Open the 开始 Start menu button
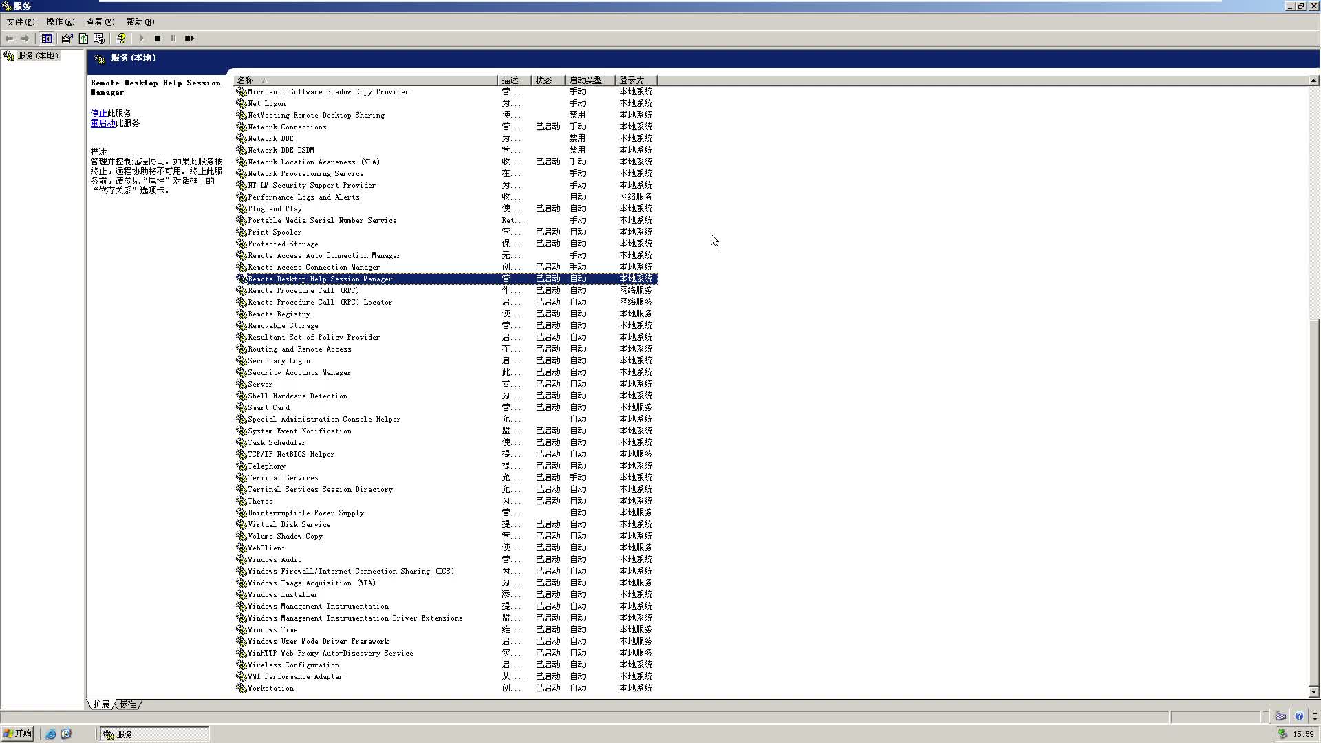Image resolution: width=1321 pixels, height=743 pixels. [x=18, y=734]
